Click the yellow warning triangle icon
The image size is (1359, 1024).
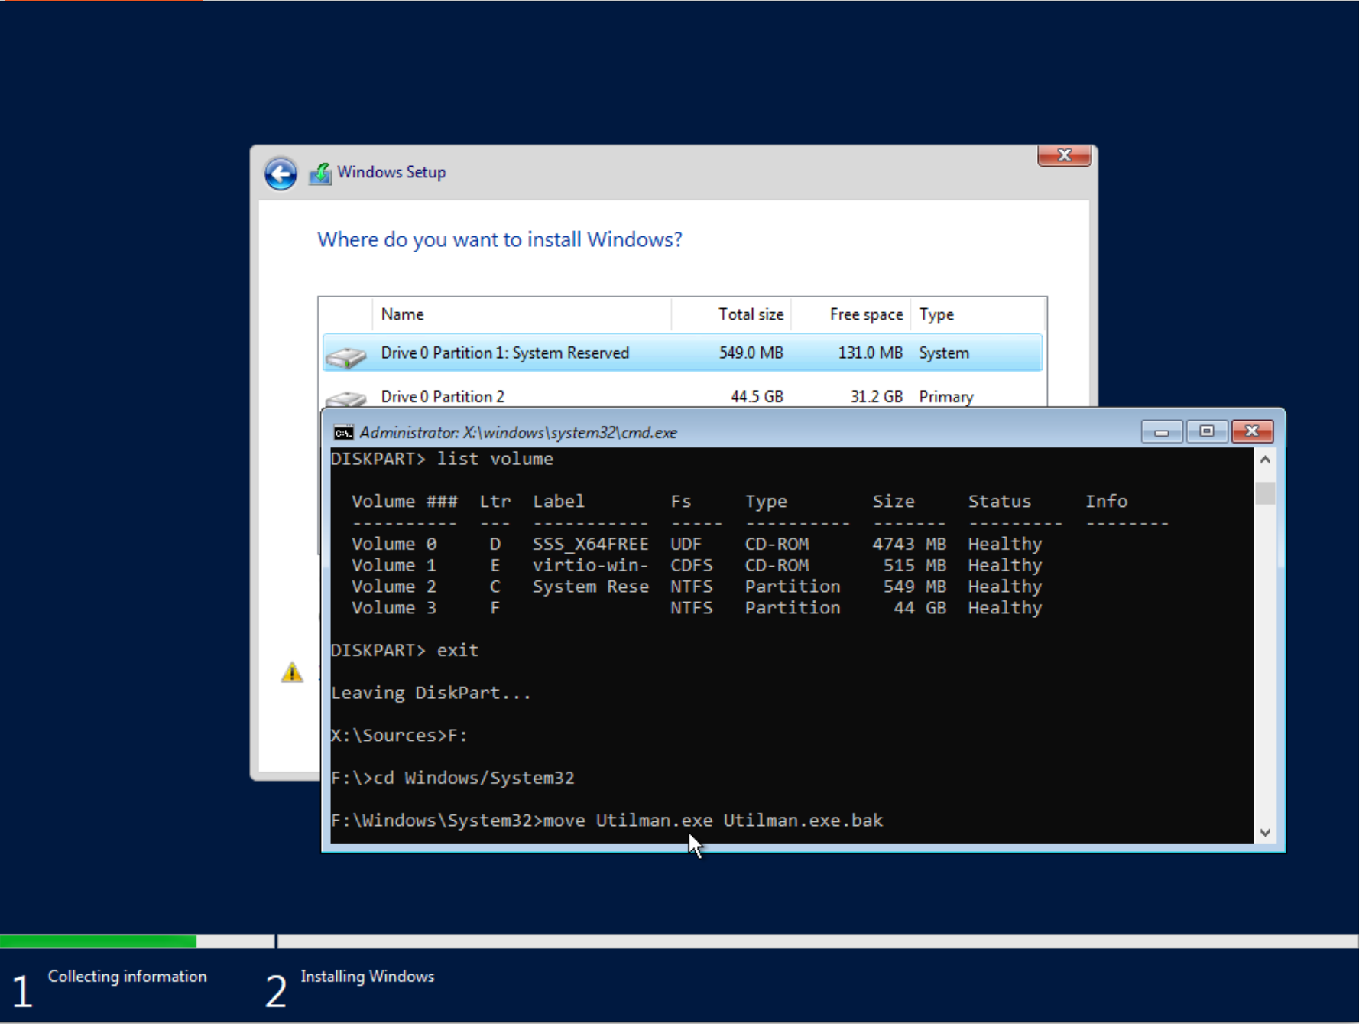click(x=292, y=672)
